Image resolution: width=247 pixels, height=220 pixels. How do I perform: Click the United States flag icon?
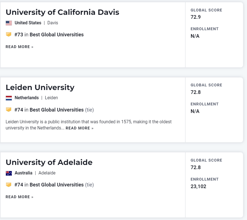(x=9, y=23)
